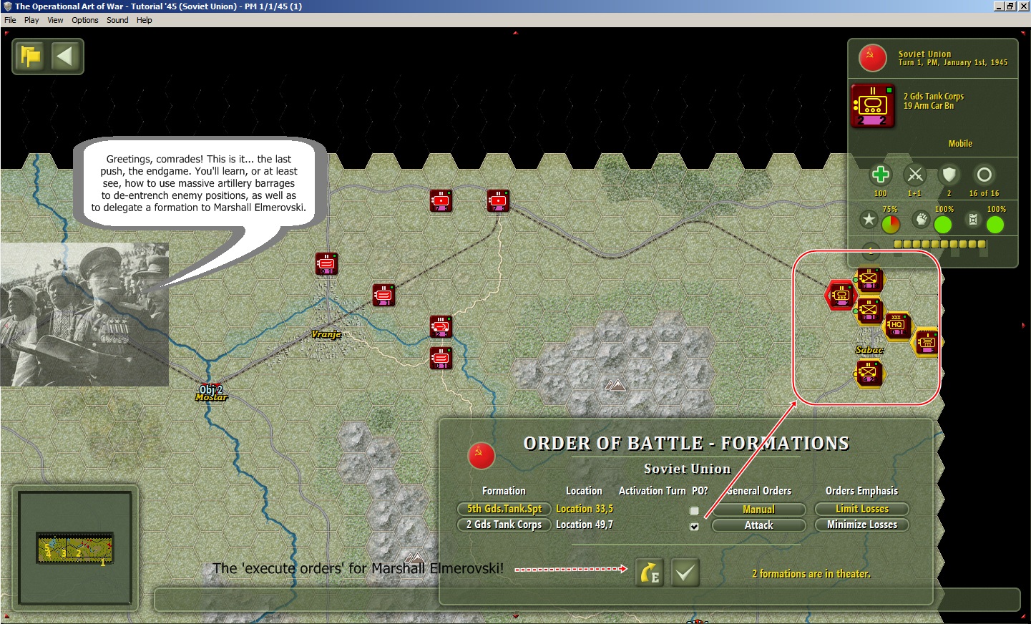
Task: Click the row of yellow equipment squares
Action: click(x=940, y=244)
